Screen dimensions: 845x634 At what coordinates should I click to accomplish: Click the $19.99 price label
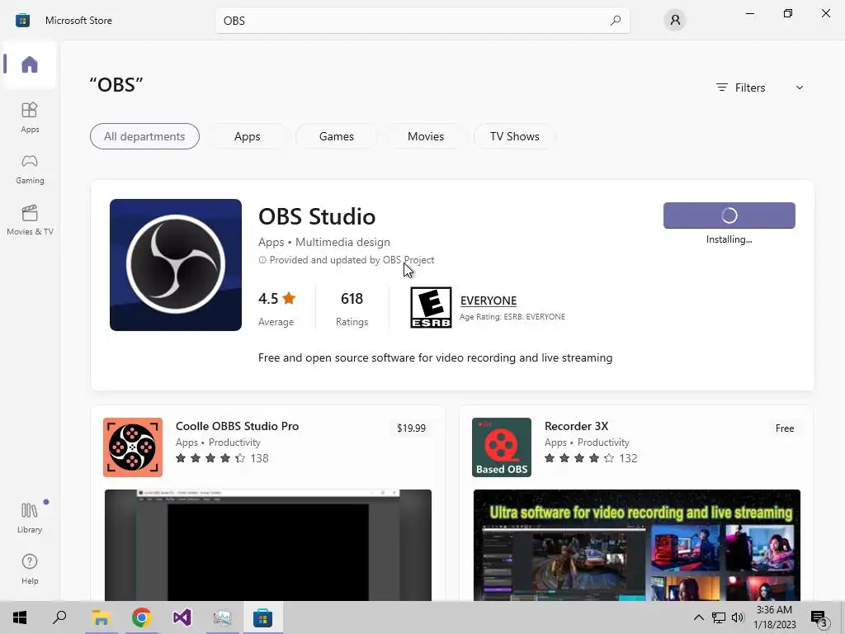[x=411, y=428]
